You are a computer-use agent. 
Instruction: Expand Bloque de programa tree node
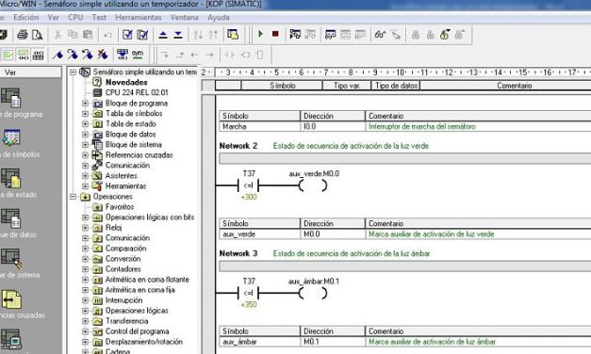85,104
